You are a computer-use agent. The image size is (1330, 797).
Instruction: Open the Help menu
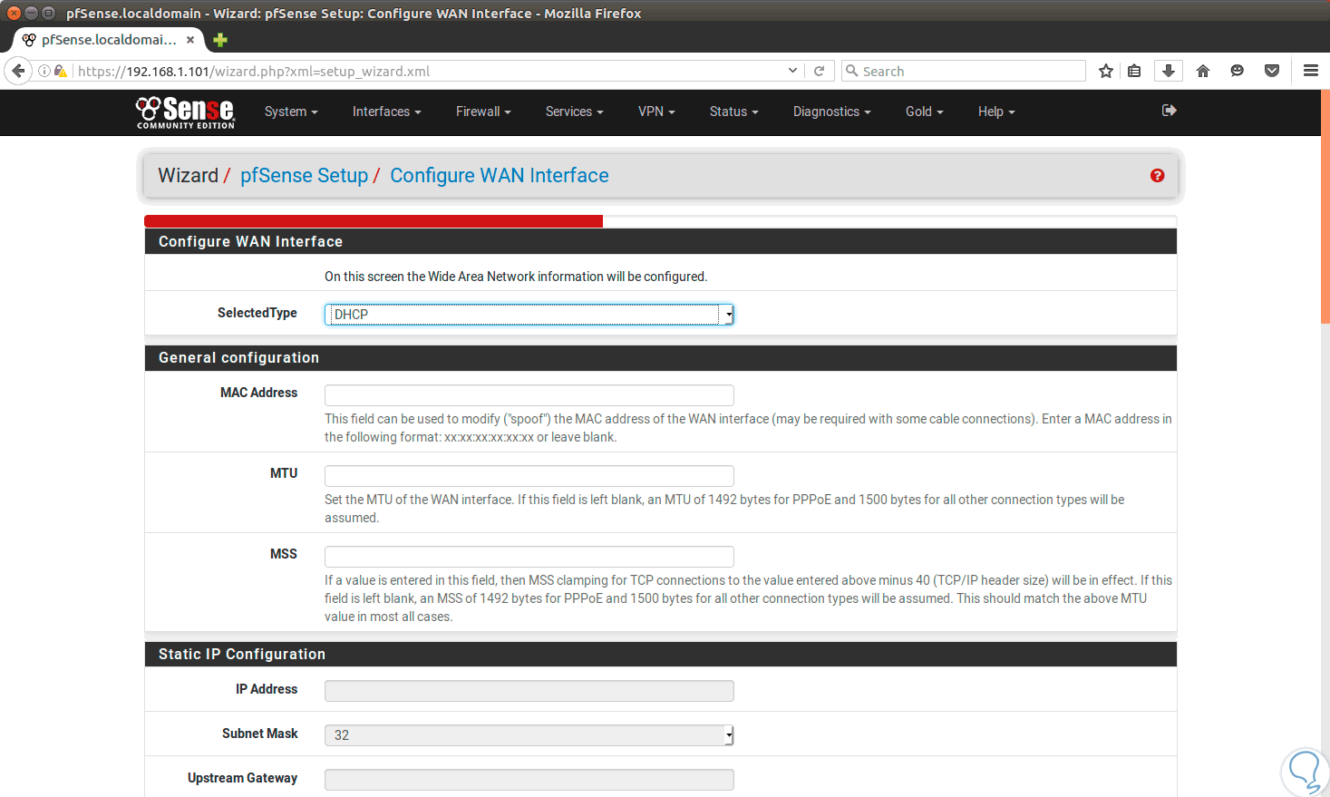tap(996, 112)
